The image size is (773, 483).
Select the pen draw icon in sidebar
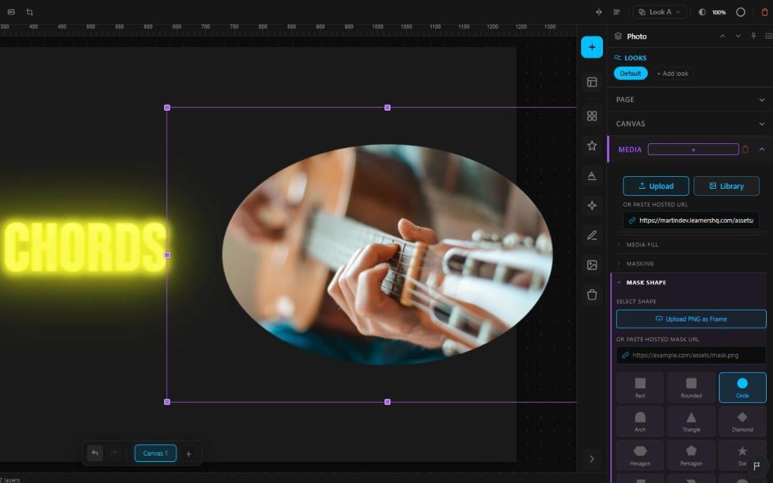point(592,235)
